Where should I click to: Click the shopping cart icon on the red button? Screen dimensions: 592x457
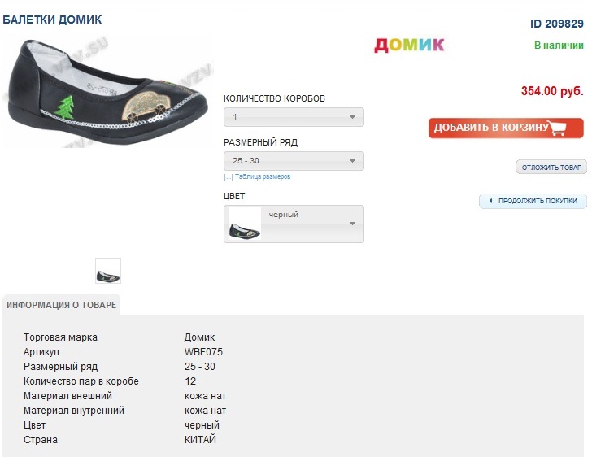557,128
